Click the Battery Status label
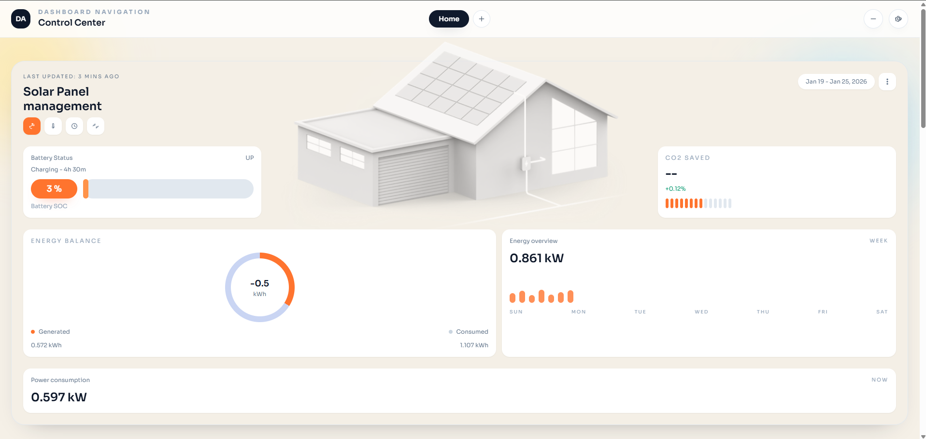Image resolution: width=926 pixels, height=439 pixels. tap(52, 158)
